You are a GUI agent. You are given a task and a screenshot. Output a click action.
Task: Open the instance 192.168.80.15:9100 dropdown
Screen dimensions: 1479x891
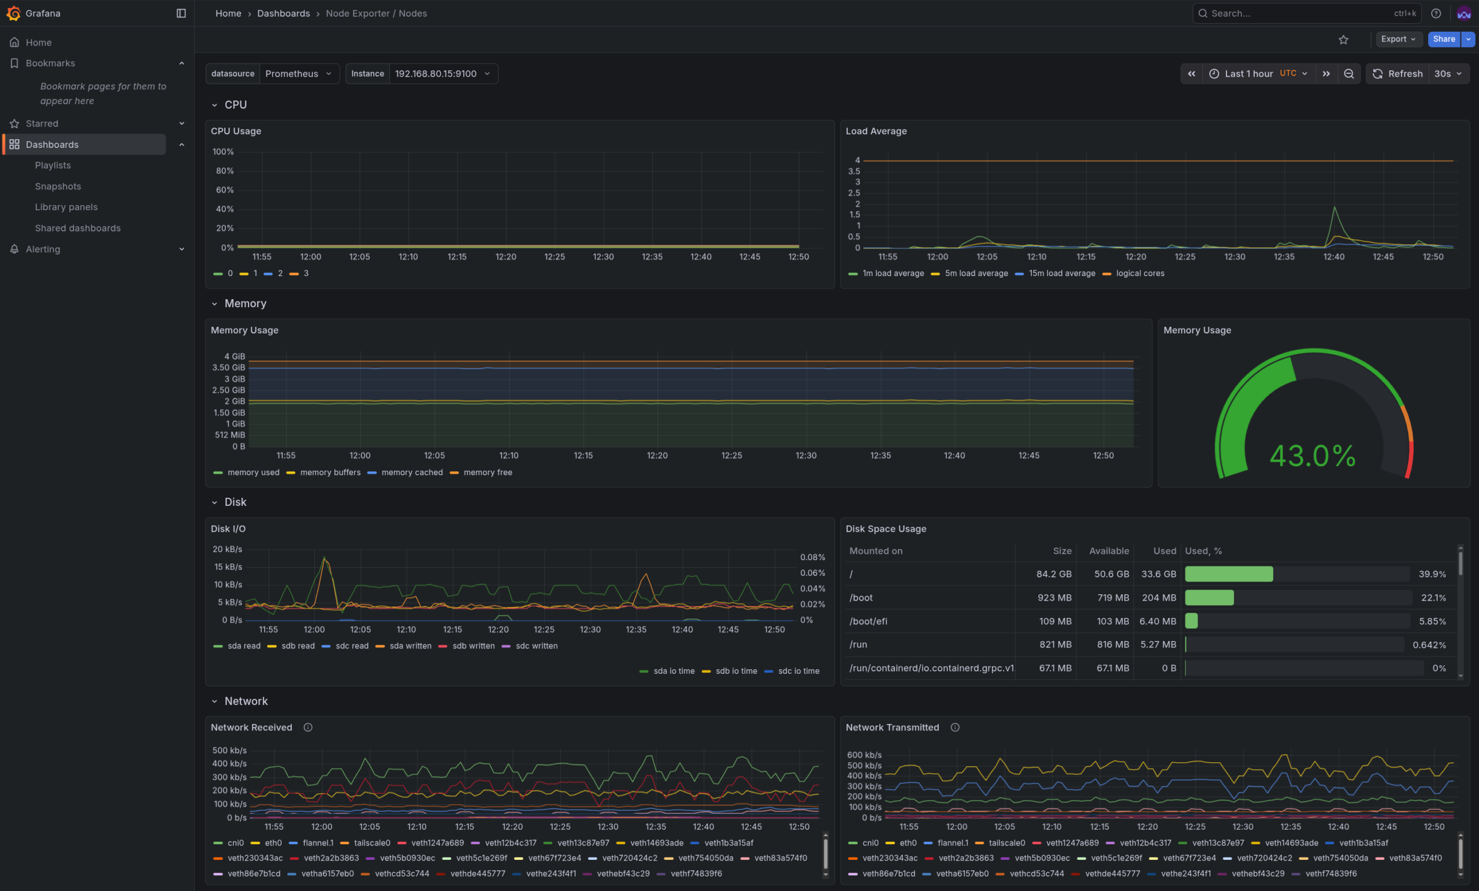click(443, 74)
